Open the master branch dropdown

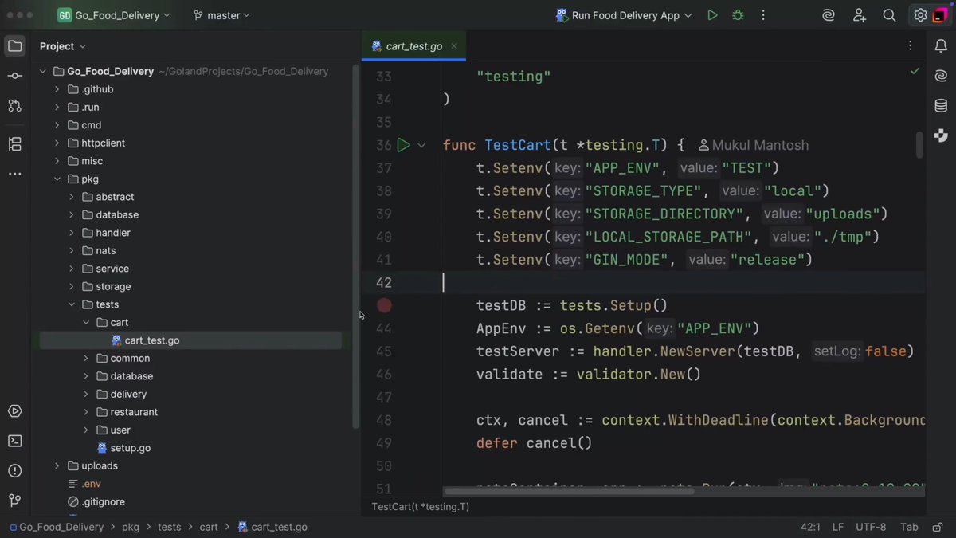(x=221, y=15)
